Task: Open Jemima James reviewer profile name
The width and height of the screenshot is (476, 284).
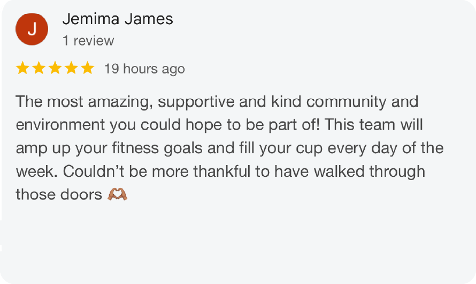Action: [118, 19]
